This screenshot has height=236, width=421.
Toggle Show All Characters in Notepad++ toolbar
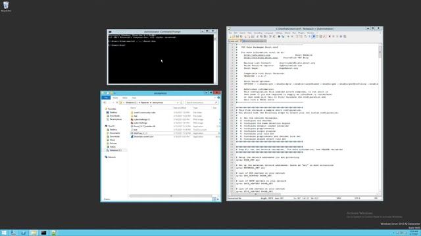(309, 37)
